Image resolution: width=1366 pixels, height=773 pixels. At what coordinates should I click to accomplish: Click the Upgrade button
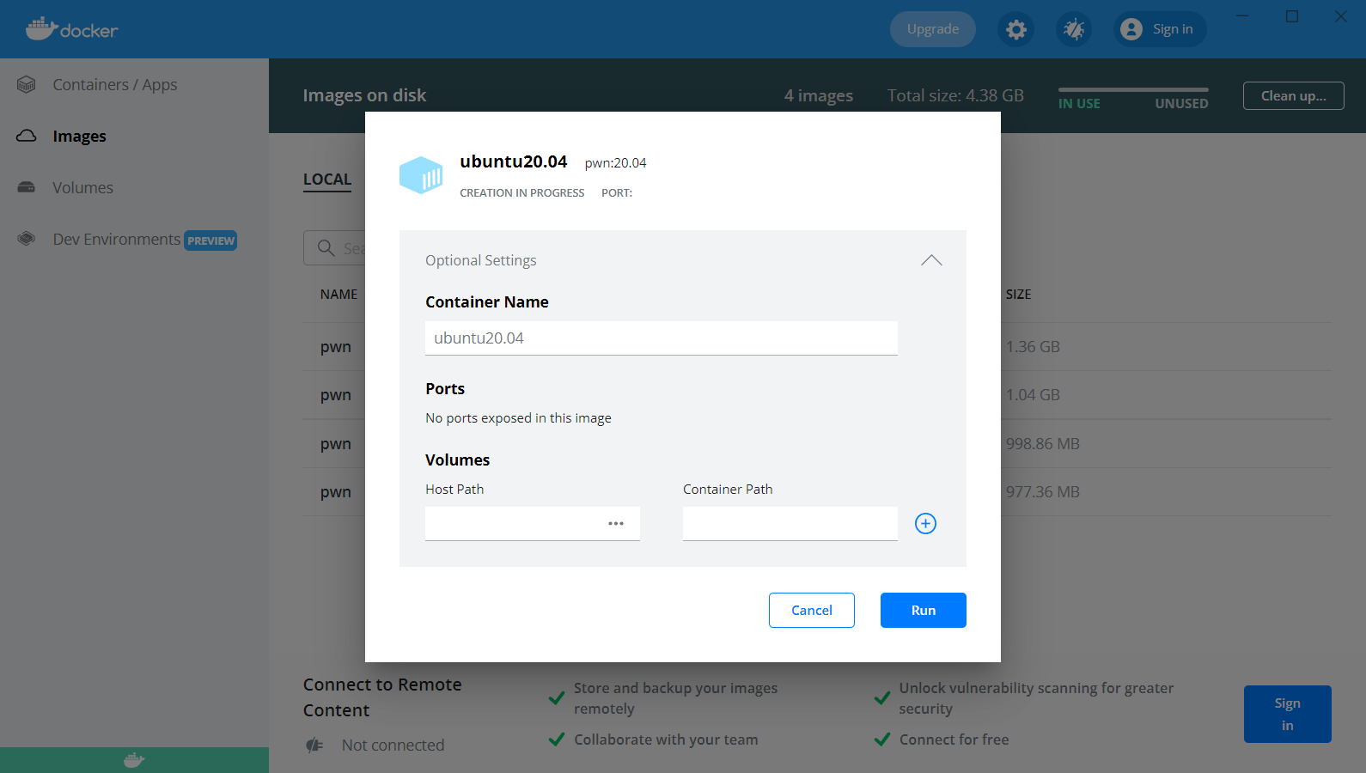click(933, 29)
